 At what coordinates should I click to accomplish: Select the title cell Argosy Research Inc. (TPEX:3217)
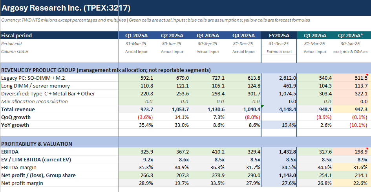click(x=66, y=8)
